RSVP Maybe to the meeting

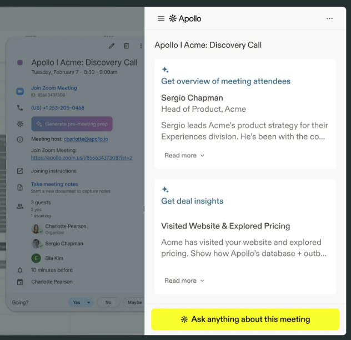[x=134, y=302]
